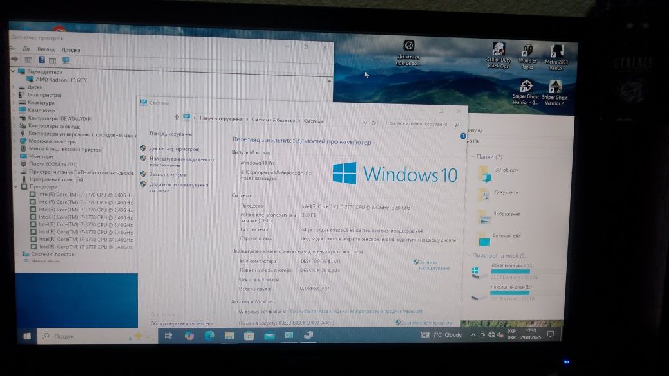Open Додаткові налаштування системи link
Viewport: 669px width, 376px height.
[178, 188]
